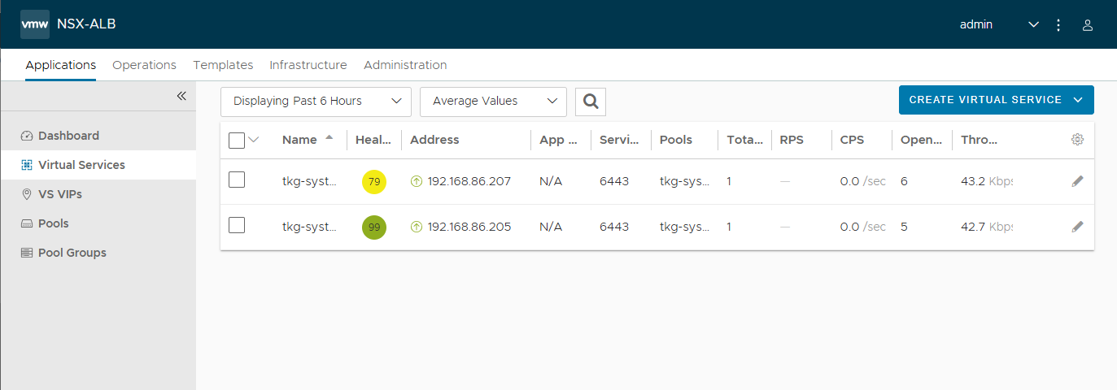
Task: Click address 192.168.86.207
Action: [x=469, y=181]
